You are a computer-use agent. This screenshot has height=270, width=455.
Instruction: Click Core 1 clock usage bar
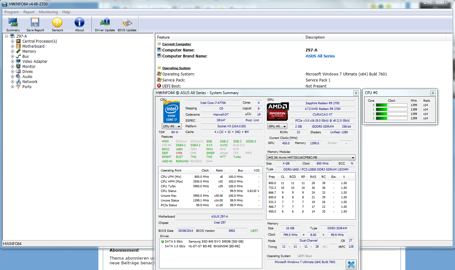[391, 110]
